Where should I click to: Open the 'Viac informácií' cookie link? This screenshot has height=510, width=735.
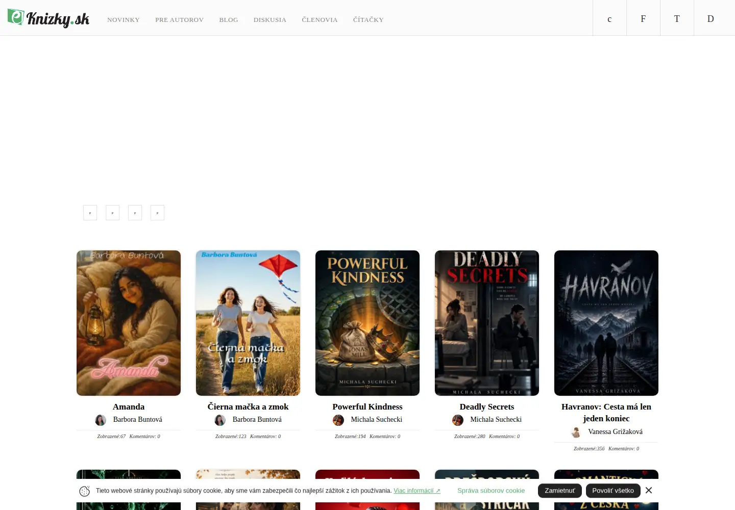click(x=417, y=491)
